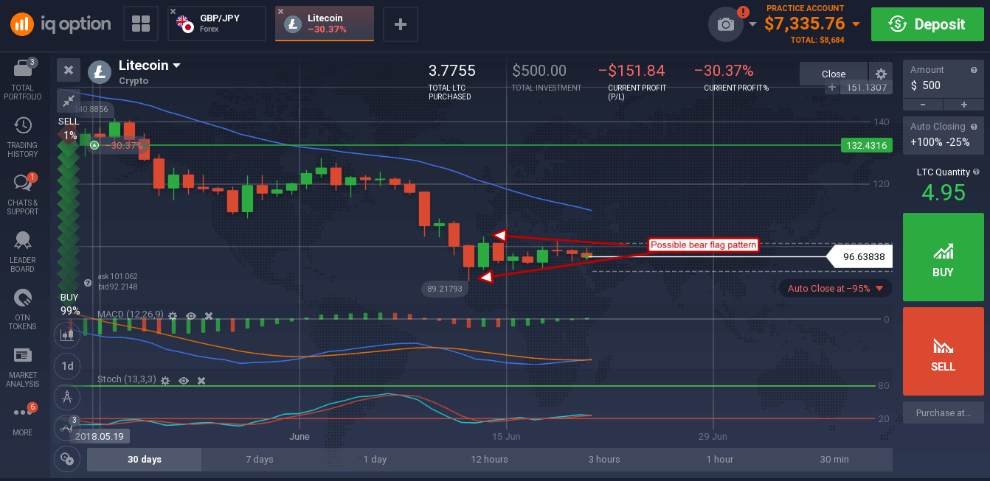
Task: Click the green BUY button
Action: 943,258
